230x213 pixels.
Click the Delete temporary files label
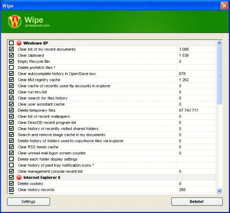(37, 110)
